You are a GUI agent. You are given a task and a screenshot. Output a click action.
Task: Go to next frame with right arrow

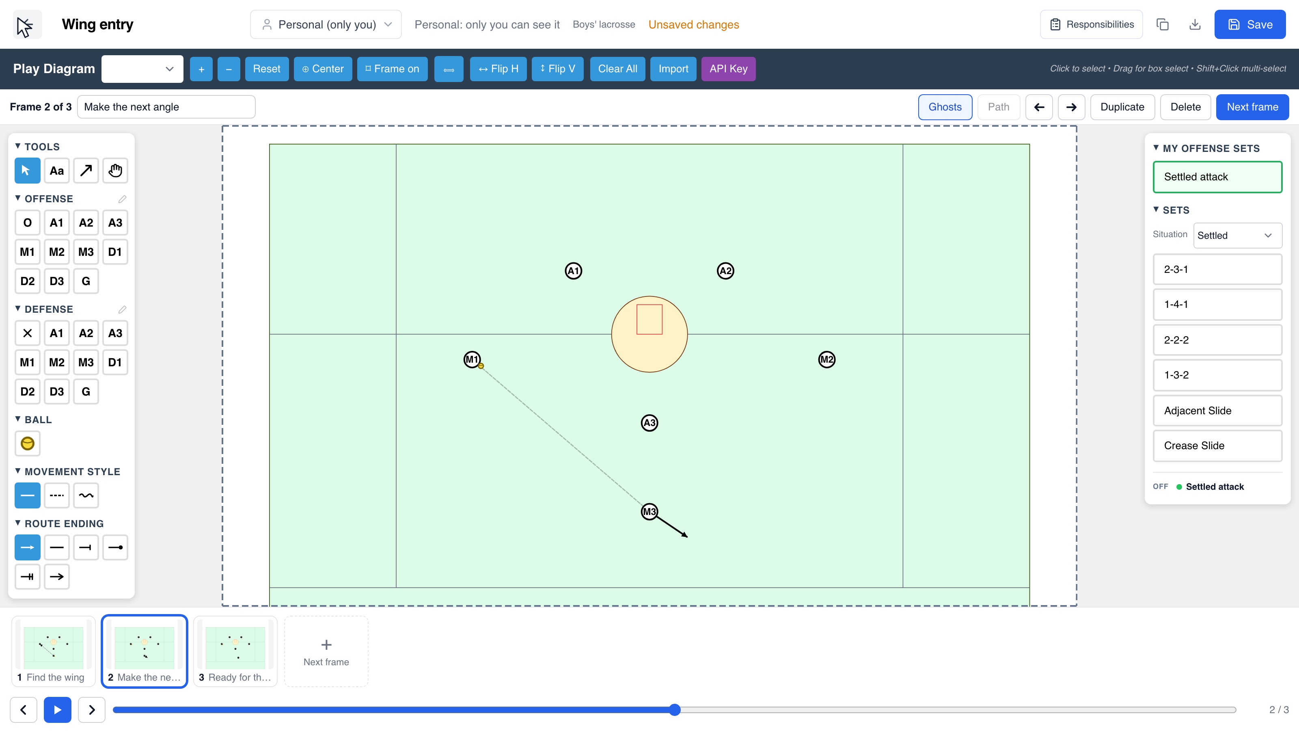coord(1071,107)
